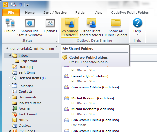Click the Junk E-mail folder icon
This screenshot has height=132, width=157.
[14, 114]
